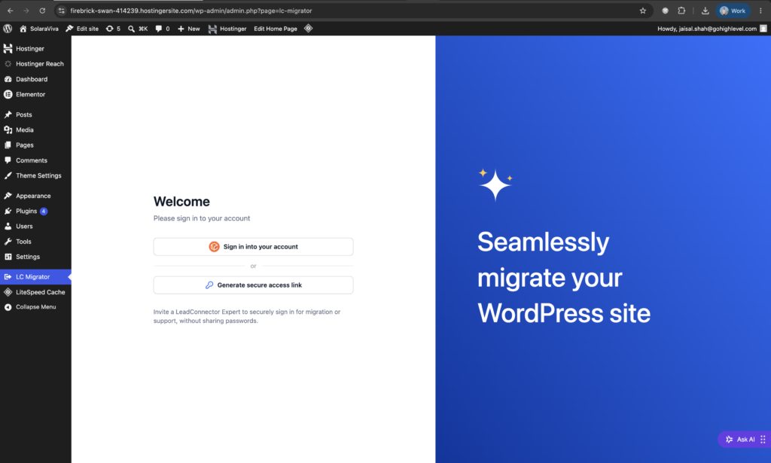This screenshot has height=463, width=771.
Task: Open the Howdy user account menu
Action: point(712,29)
